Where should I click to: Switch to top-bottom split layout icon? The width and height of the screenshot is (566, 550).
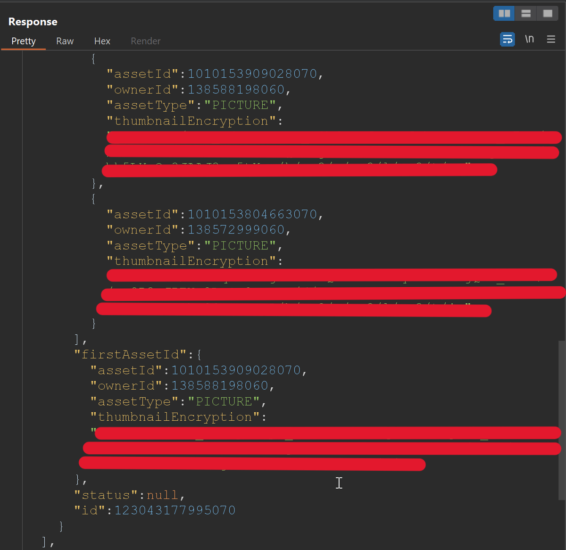point(526,13)
